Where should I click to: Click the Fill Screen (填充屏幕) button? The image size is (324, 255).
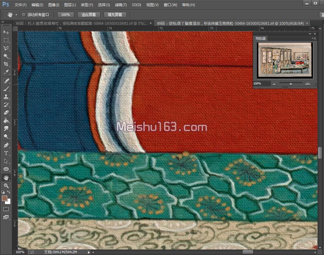click(x=115, y=15)
